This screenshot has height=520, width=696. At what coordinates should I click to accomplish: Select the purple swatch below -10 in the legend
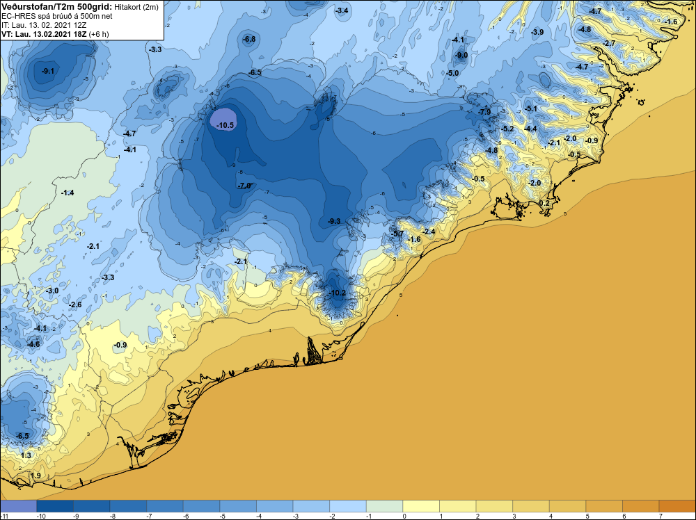click(18, 506)
